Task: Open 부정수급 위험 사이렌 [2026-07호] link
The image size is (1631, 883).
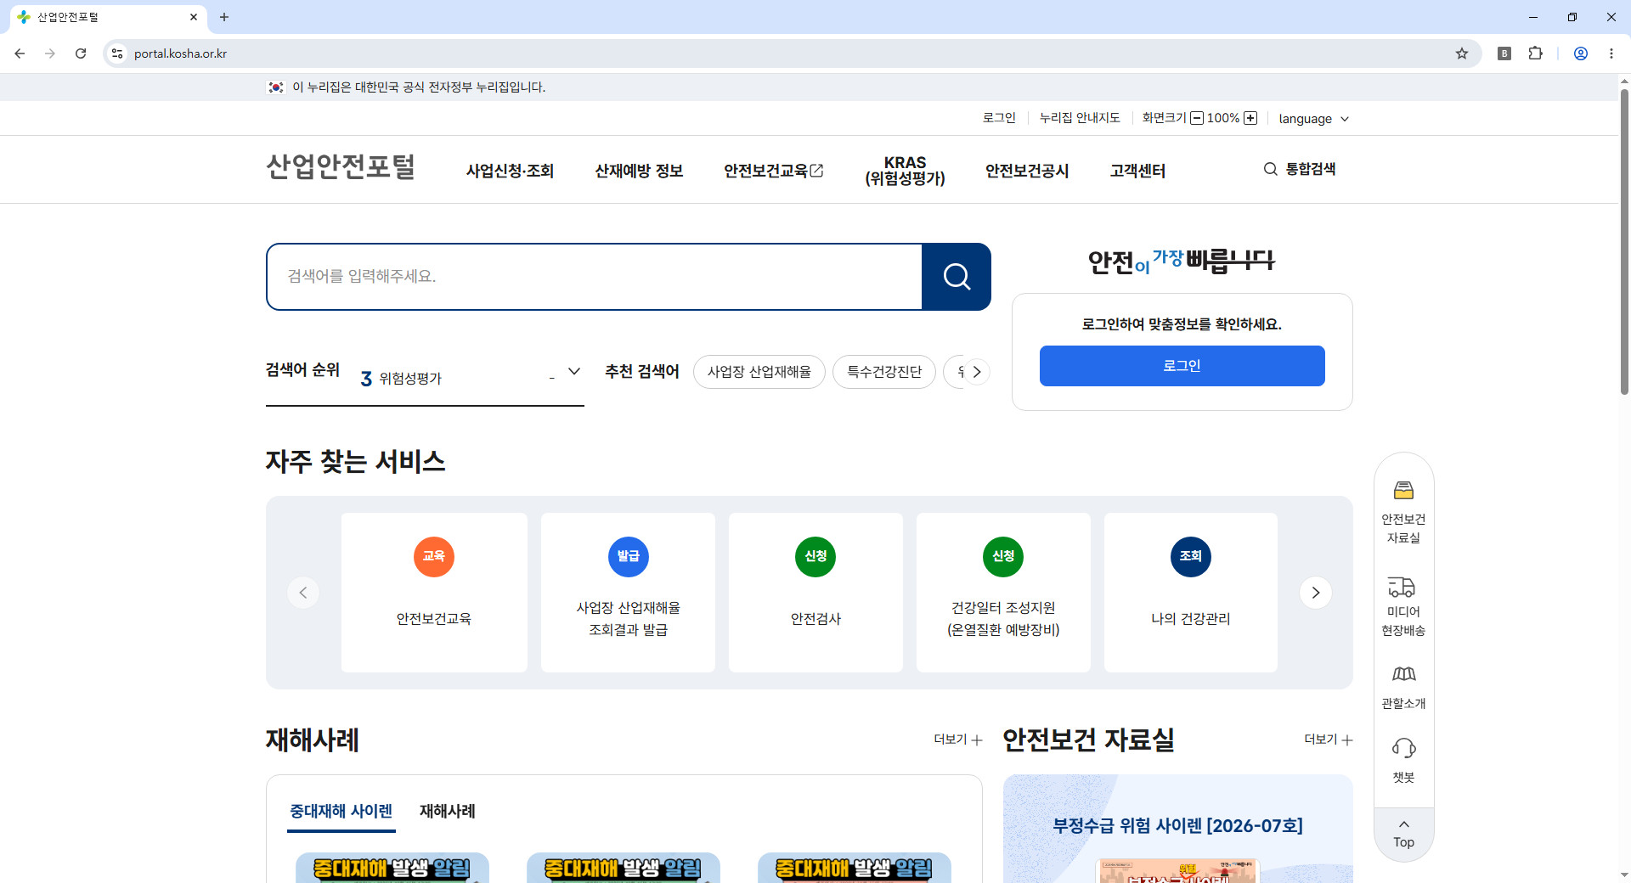Action: [1177, 825]
